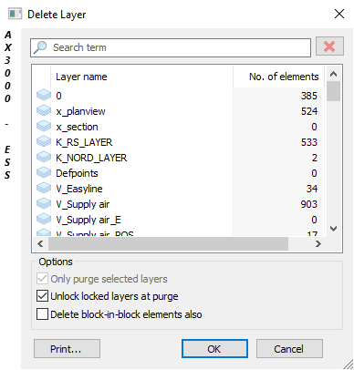The width and height of the screenshot is (354, 370).
Task: Click element count 2 for K_NORD_LAYER
Action: point(315,158)
